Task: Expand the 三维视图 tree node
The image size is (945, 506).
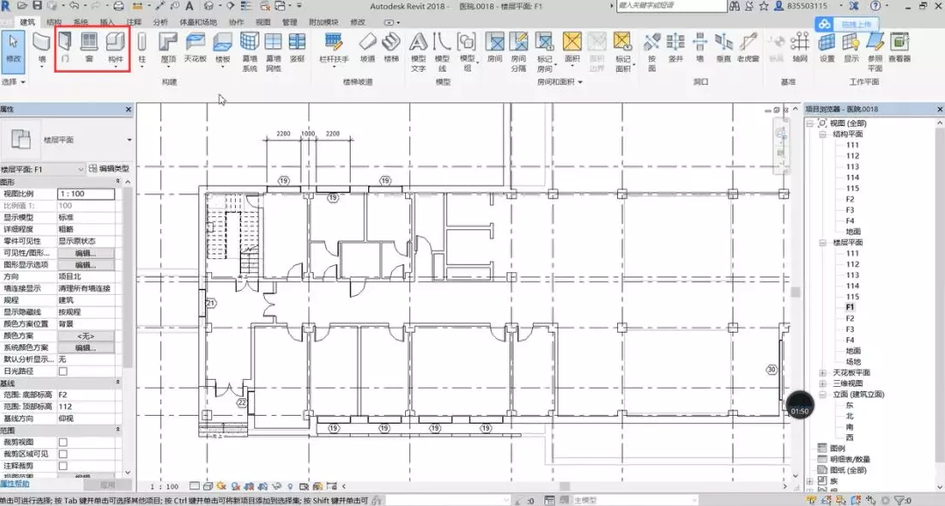Action: (x=822, y=383)
